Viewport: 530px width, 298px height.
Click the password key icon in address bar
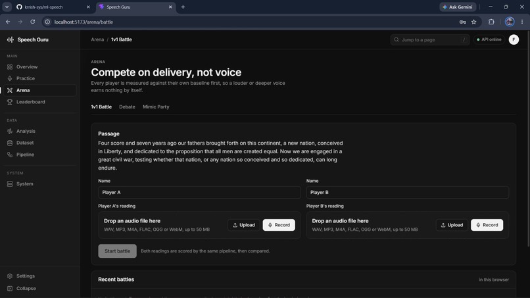coord(462,22)
